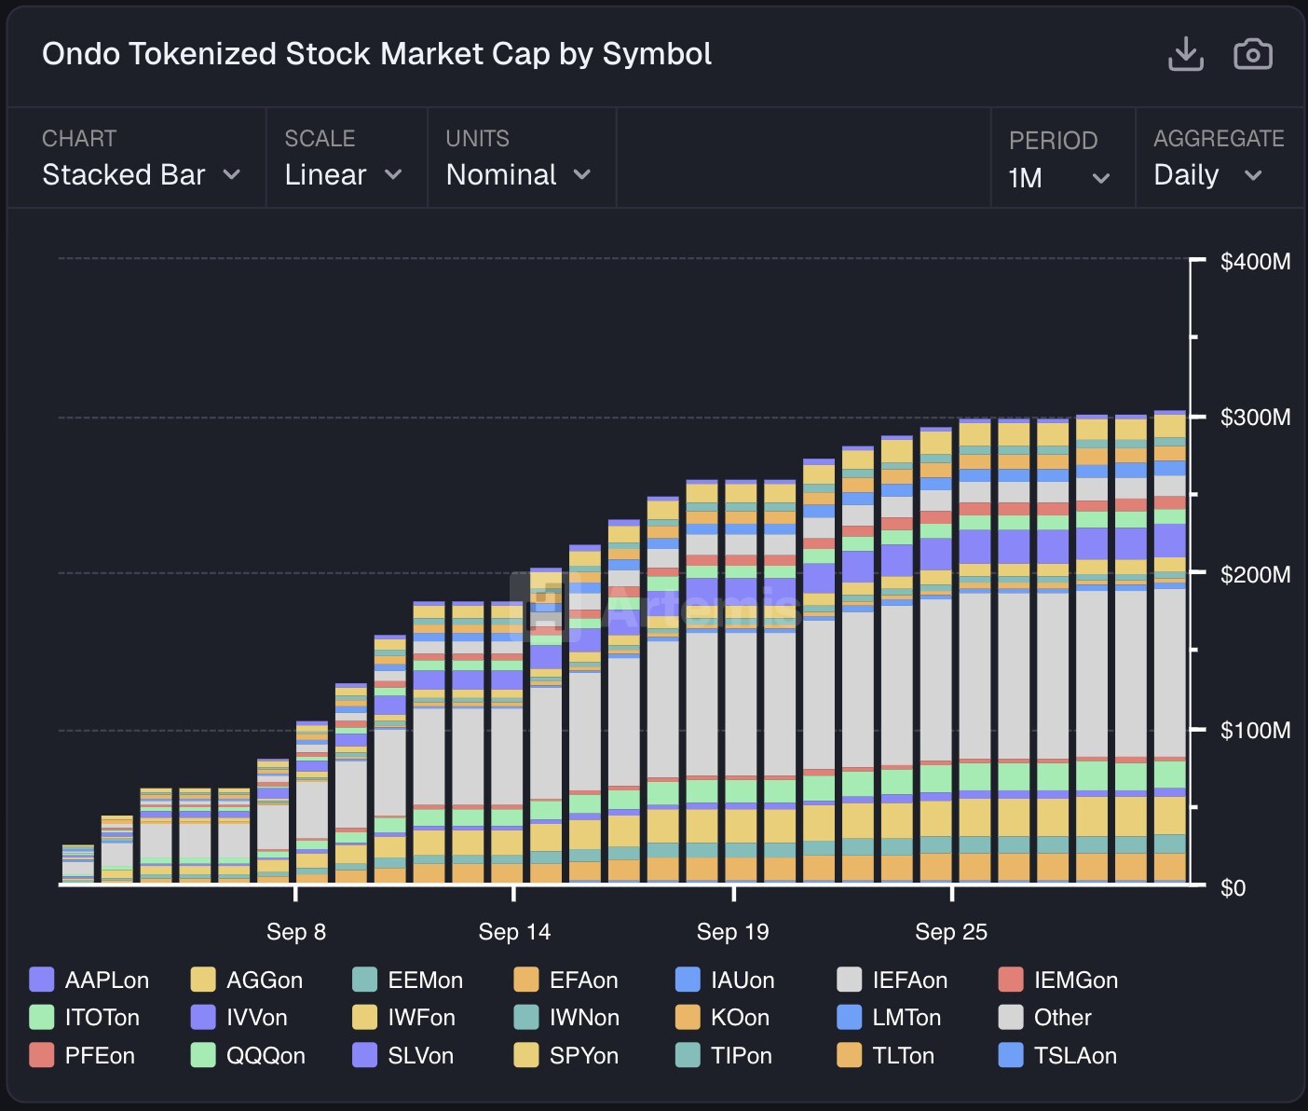Click the EEMon teal legend icon
The image size is (1308, 1111).
365,980
